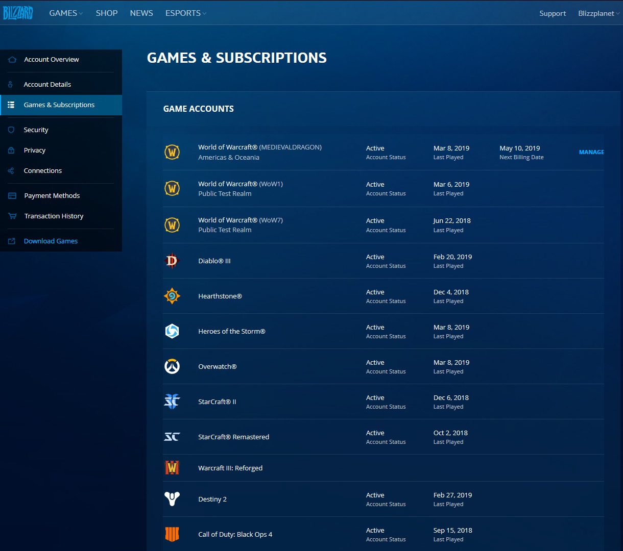Click the Sep 15, 2018 last played date
The image size is (623, 551).
tap(452, 530)
